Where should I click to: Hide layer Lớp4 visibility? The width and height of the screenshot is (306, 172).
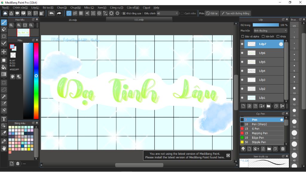242,71
